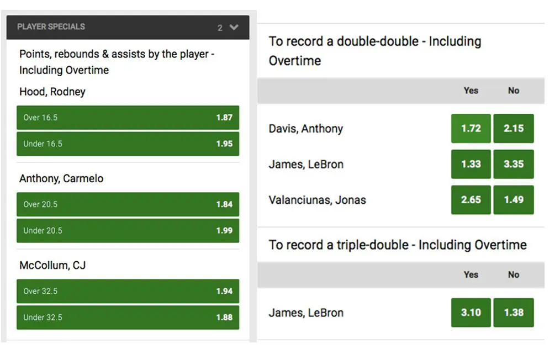Bet Yes on Anthony Davis double-double
The height and width of the screenshot is (354, 560).
pyautogui.click(x=471, y=128)
